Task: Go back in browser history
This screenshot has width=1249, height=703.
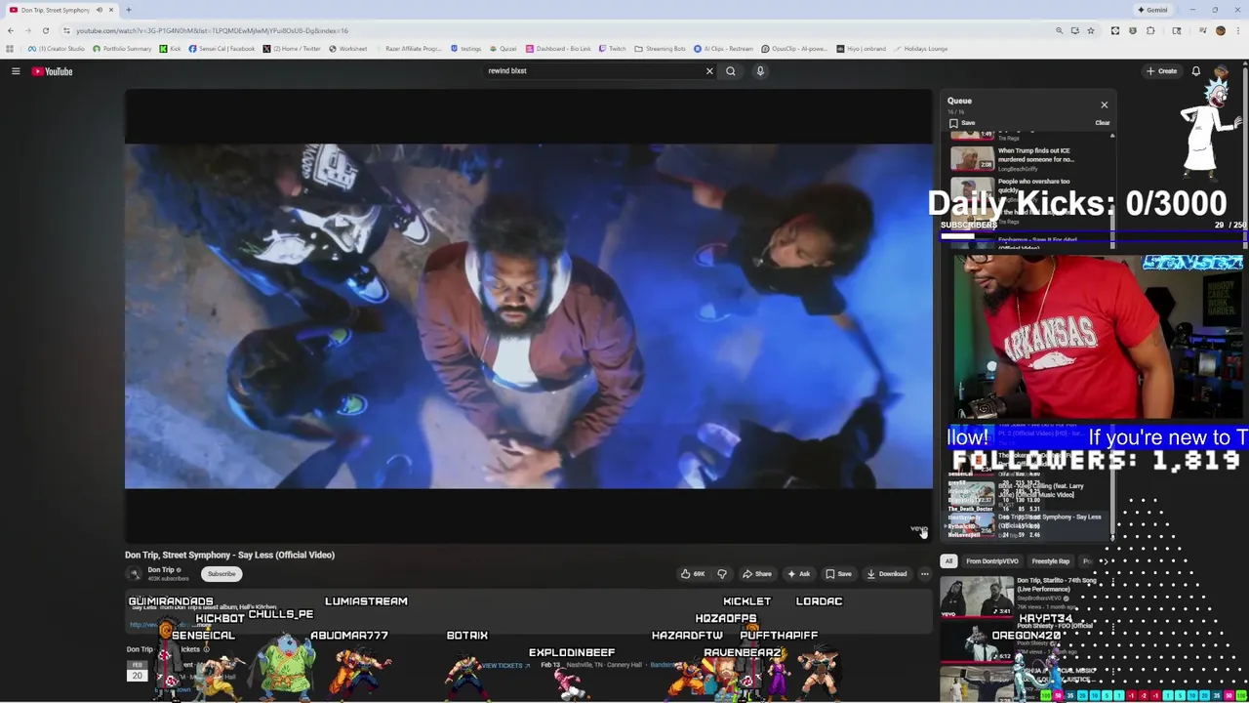Action: [11, 30]
